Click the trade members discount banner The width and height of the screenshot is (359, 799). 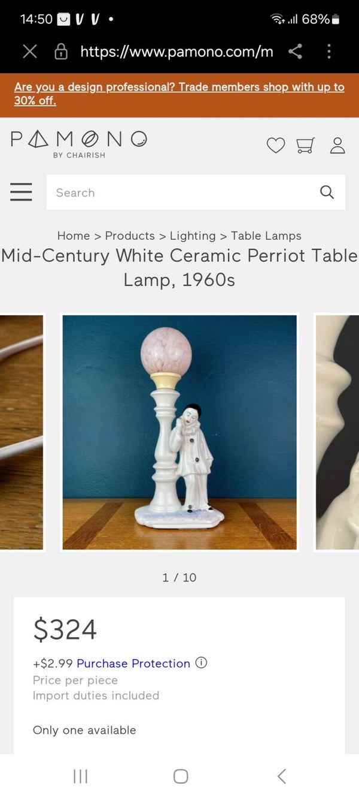[180, 95]
